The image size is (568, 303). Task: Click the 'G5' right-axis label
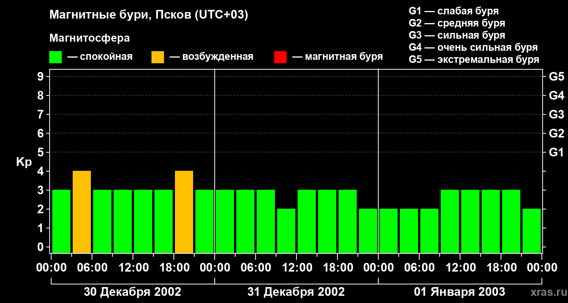click(x=556, y=77)
